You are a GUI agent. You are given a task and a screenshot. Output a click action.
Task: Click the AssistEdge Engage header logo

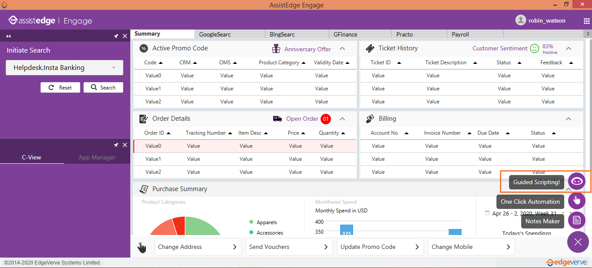click(50, 20)
